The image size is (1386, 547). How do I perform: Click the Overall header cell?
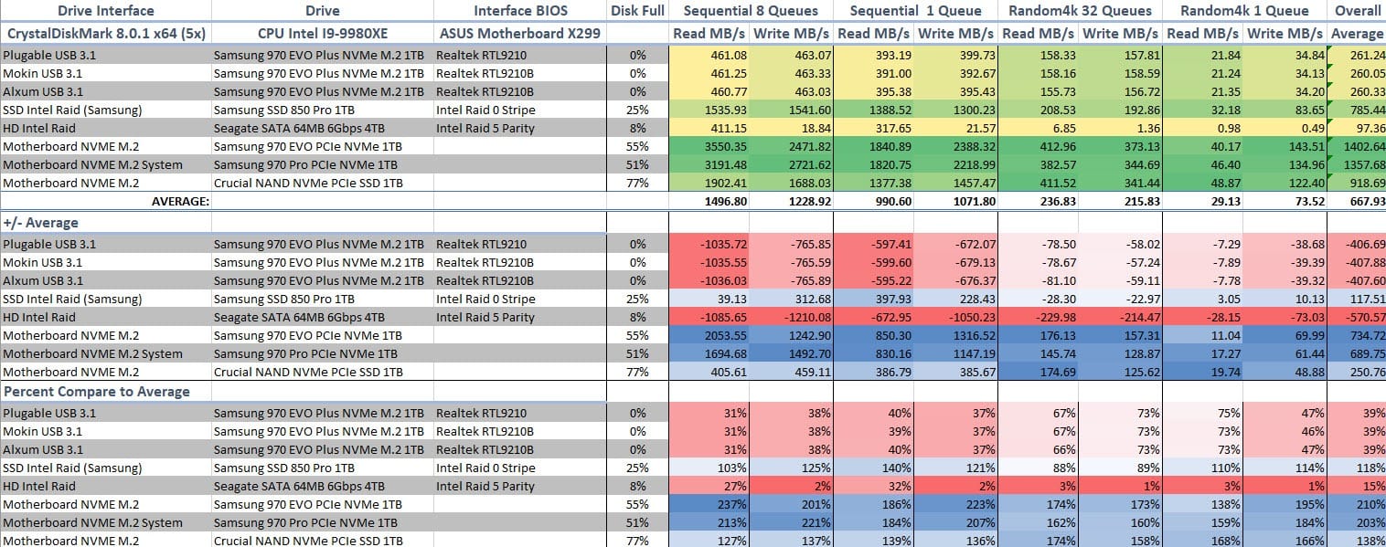click(x=1358, y=11)
